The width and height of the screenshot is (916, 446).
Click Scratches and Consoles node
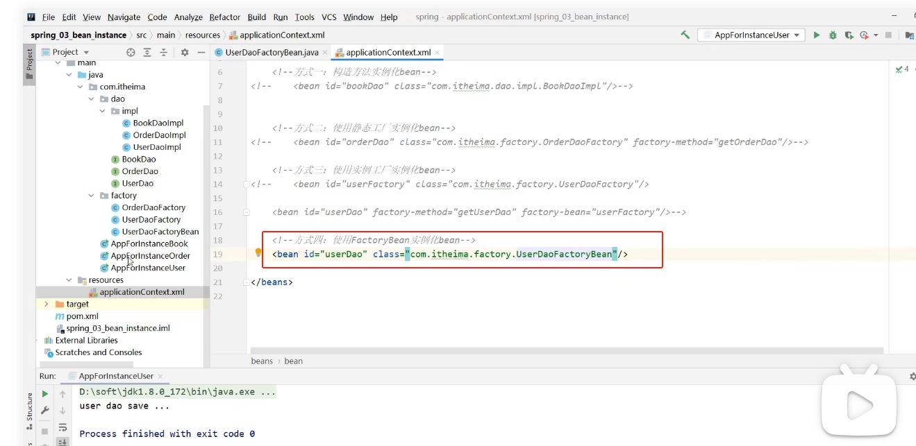pos(92,352)
